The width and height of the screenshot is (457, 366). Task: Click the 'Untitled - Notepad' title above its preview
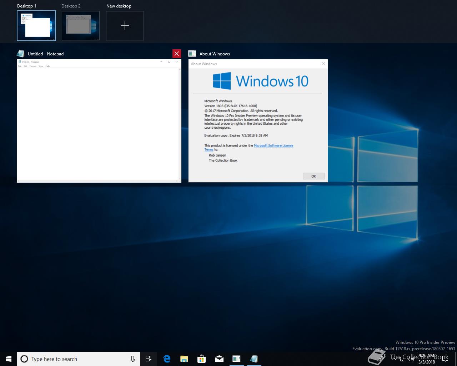(x=46, y=54)
